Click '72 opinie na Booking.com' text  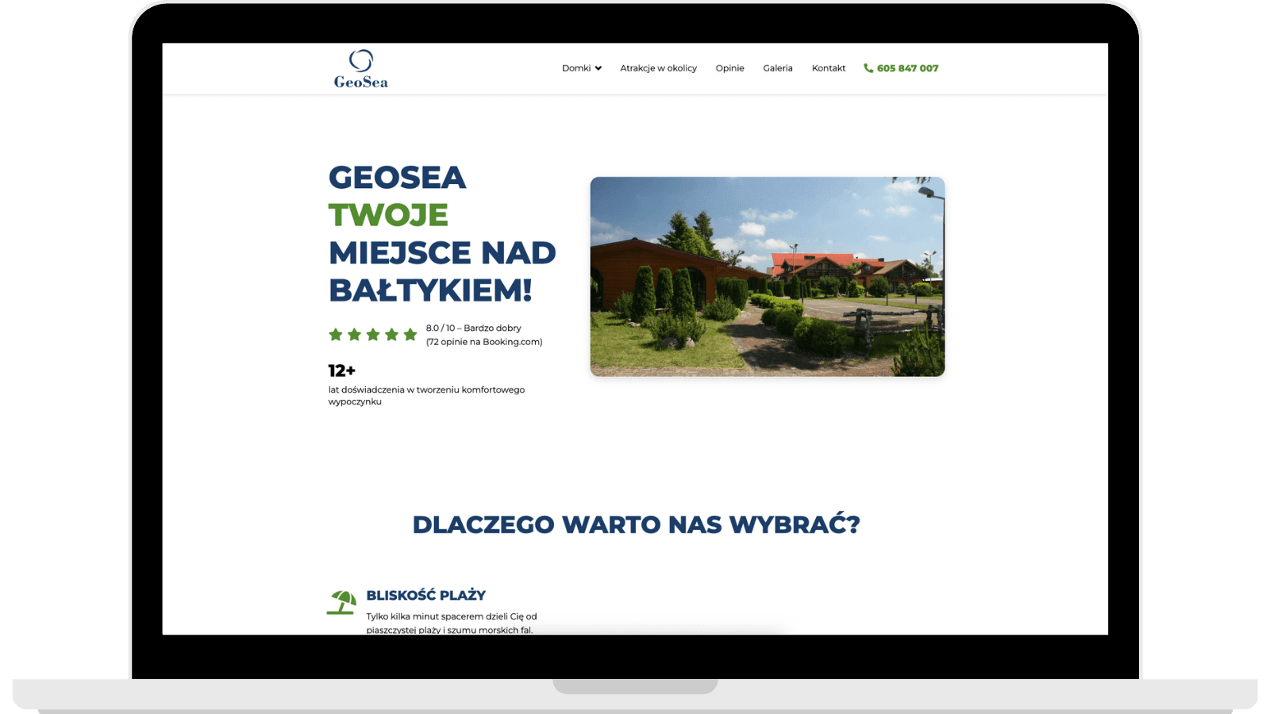point(484,342)
